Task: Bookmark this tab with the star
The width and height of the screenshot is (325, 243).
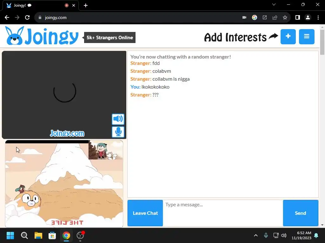Action: coord(285,18)
